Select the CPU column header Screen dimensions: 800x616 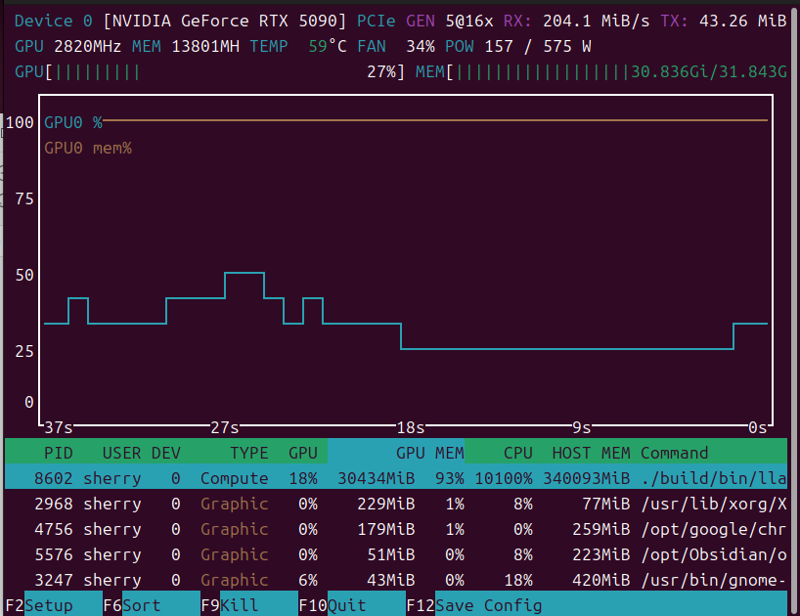[518, 453]
